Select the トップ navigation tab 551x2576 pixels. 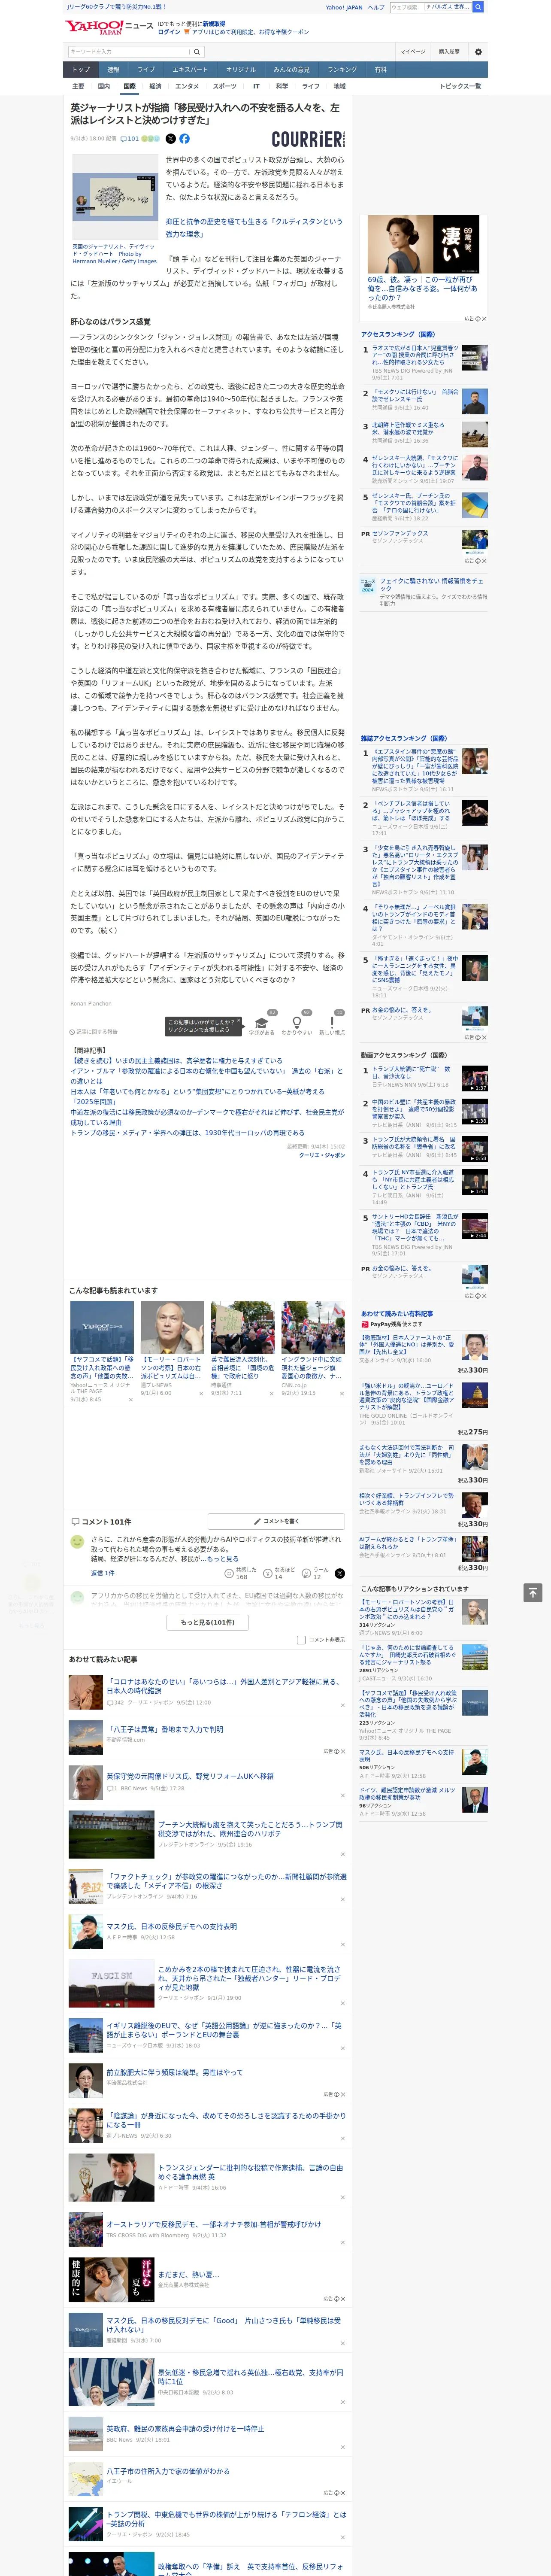point(81,70)
